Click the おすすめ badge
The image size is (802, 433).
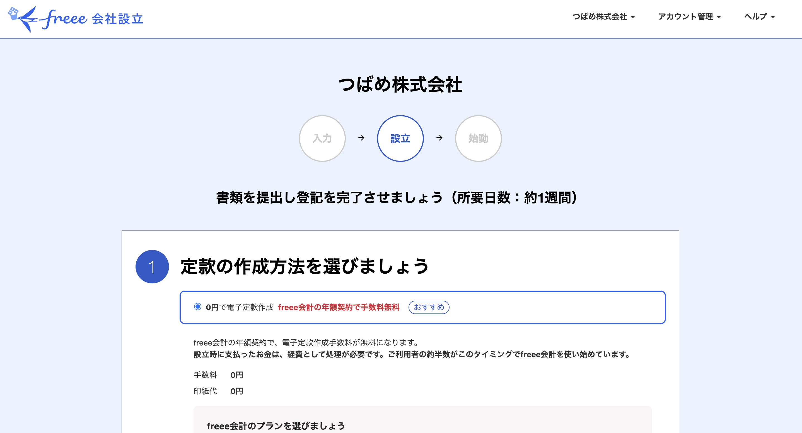(429, 307)
